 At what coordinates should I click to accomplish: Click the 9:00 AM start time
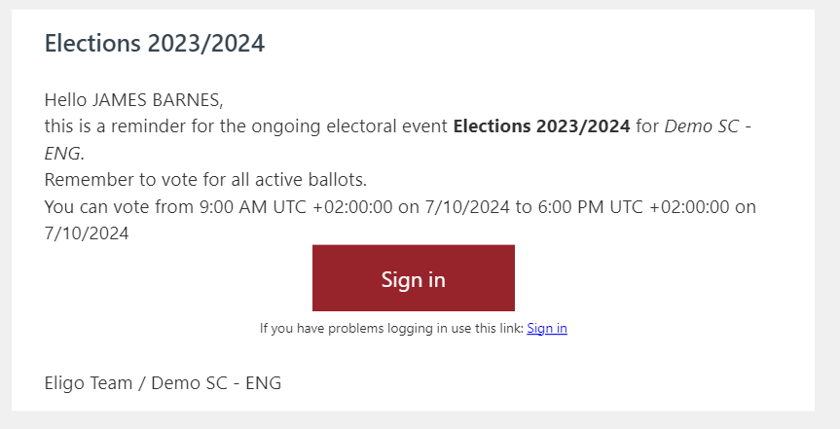point(233,207)
